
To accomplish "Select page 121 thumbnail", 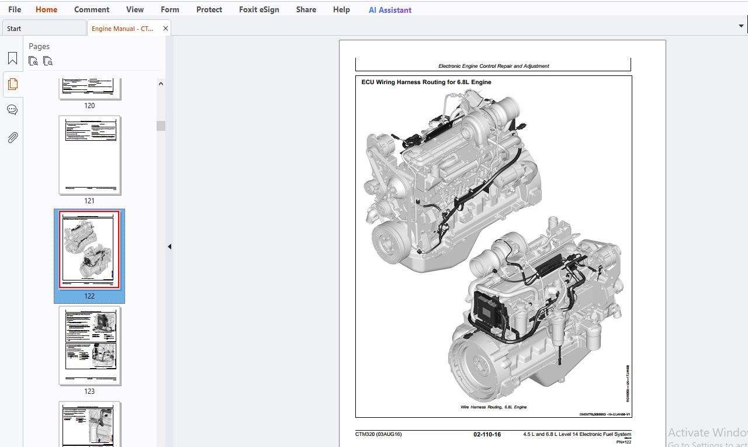I will point(89,155).
